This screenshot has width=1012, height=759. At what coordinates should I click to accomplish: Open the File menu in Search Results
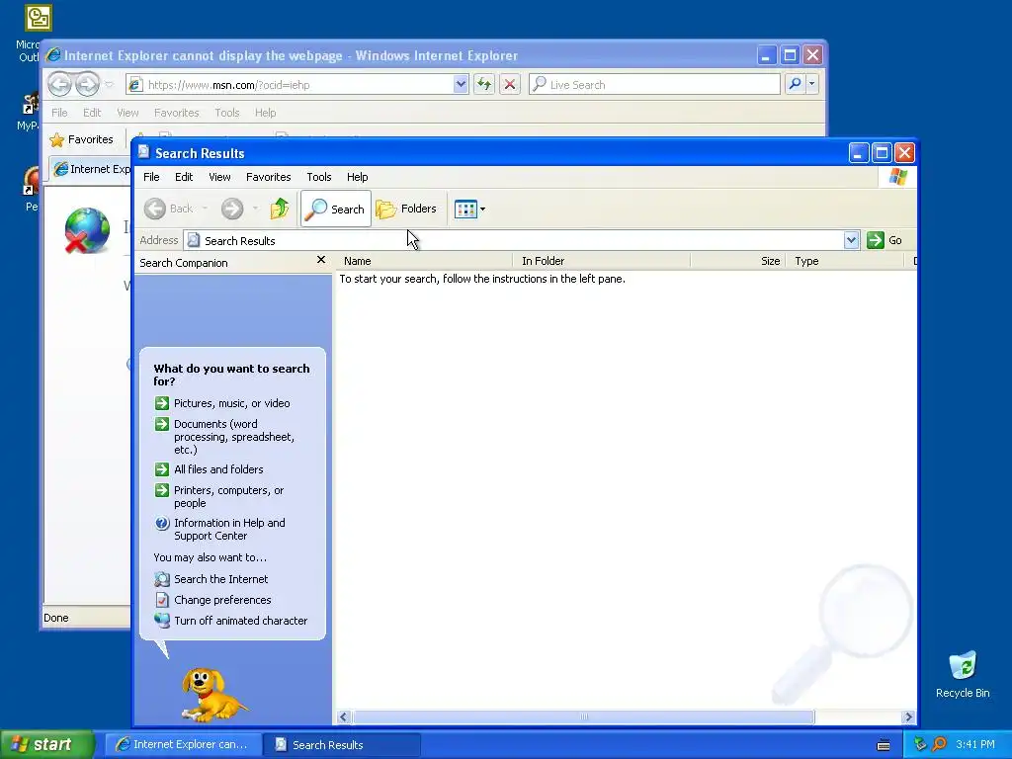(151, 177)
